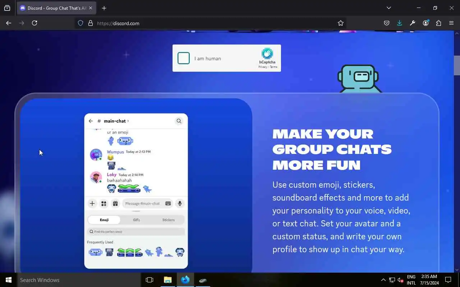Click the back arrow in main-chat mockup

[x=91, y=121]
